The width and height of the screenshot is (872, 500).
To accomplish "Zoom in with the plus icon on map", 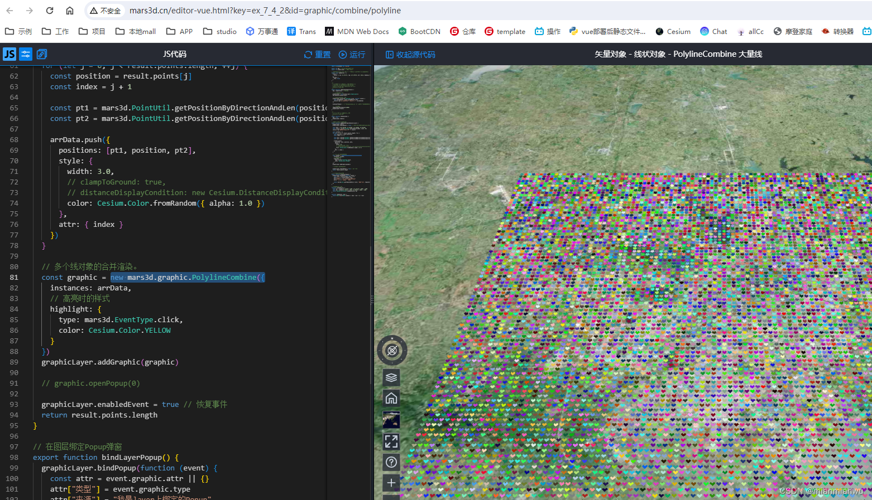I will (x=391, y=483).
